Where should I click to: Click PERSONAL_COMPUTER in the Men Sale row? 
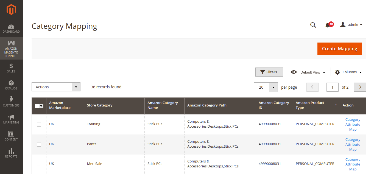[x=315, y=164]
